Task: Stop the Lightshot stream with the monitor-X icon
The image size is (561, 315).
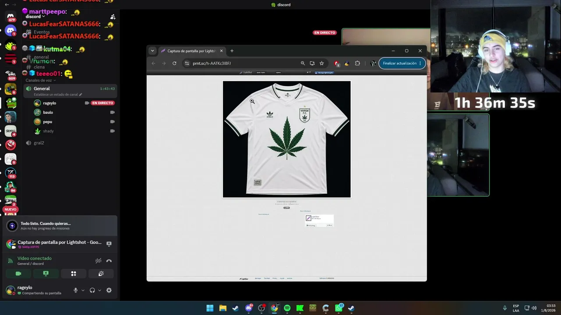Action: click(109, 244)
